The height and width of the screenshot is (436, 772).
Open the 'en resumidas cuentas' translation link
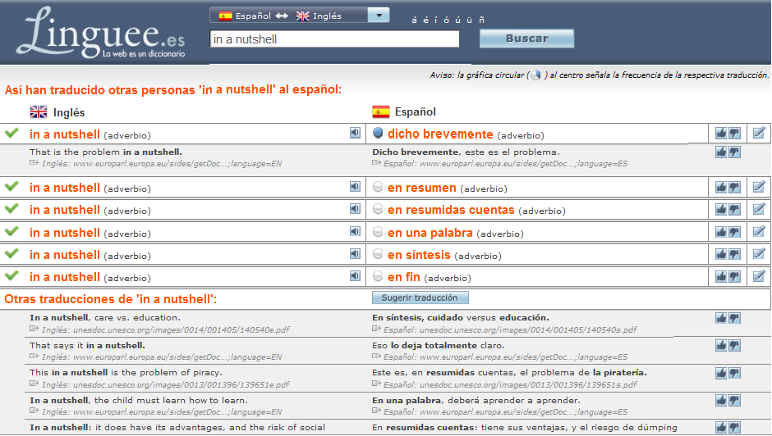pyautogui.click(x=451, y=210)
